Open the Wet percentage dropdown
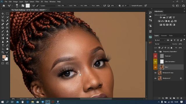The height and width of the screenshot is (104, 186). (x=67, y=6)
